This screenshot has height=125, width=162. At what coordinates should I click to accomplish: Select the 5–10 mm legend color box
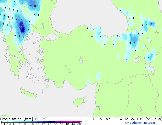pyautogui.click(x=28, y=122)
